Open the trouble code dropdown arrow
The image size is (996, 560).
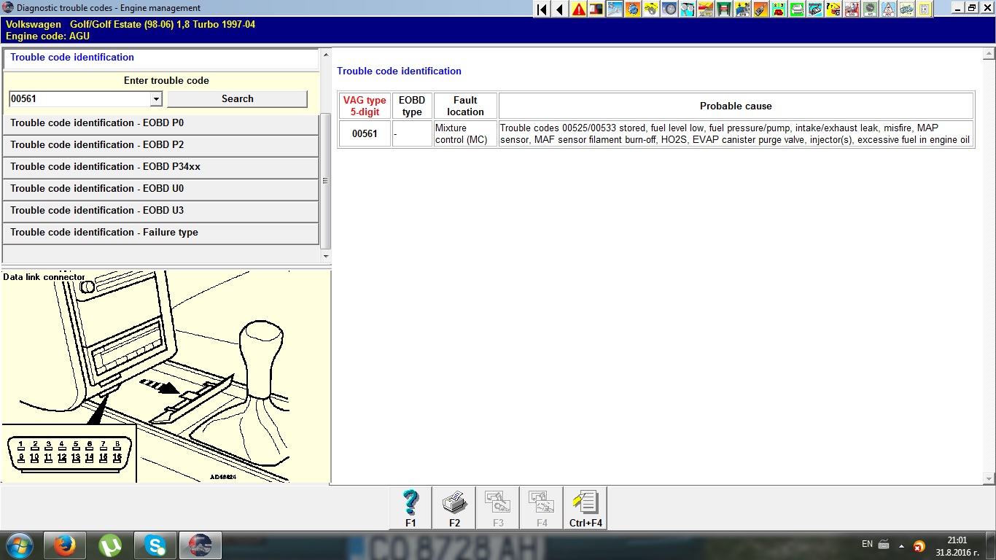click(156, 99)
